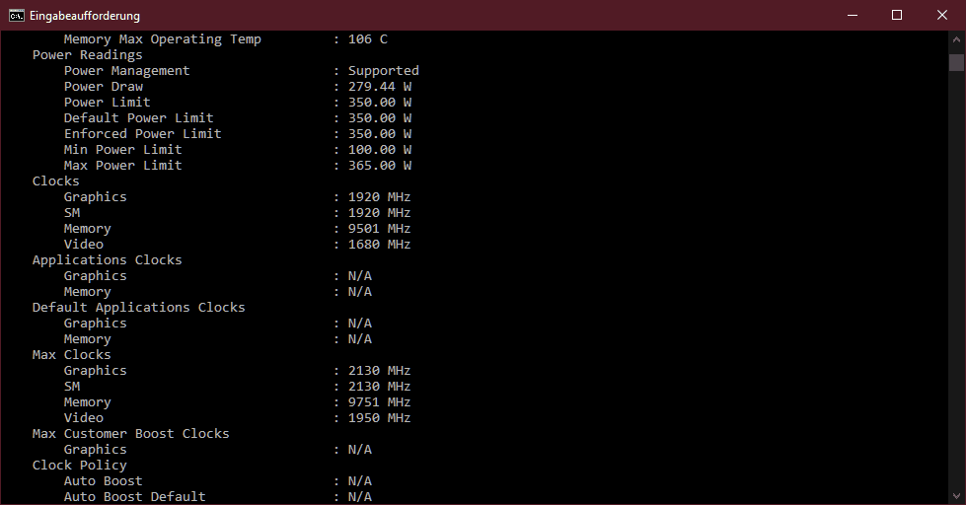Click the 'Applications Clocks' heading
This screenshot has height=505, width=966.
[108, 260]
